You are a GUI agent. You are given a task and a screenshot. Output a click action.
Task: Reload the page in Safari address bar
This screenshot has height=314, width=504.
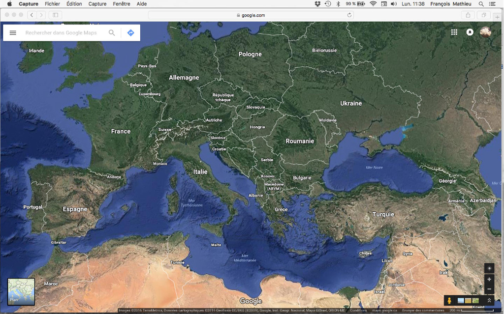(x=349, y=15)
